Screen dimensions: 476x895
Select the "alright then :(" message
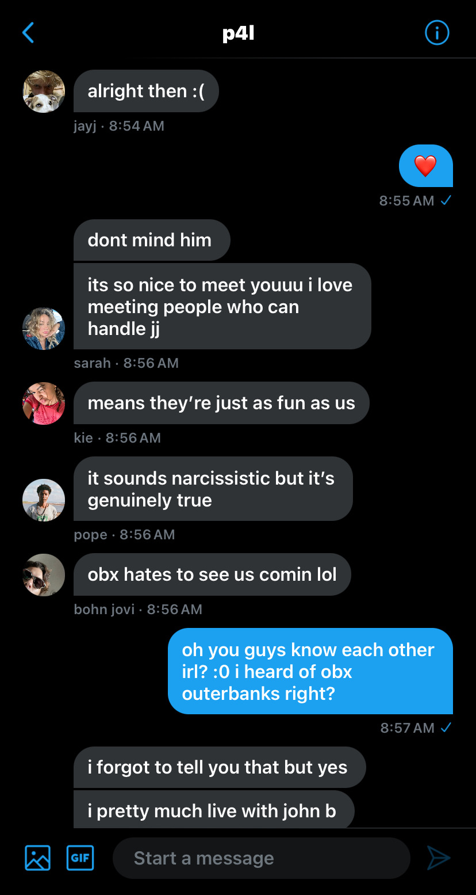point(146,91)
